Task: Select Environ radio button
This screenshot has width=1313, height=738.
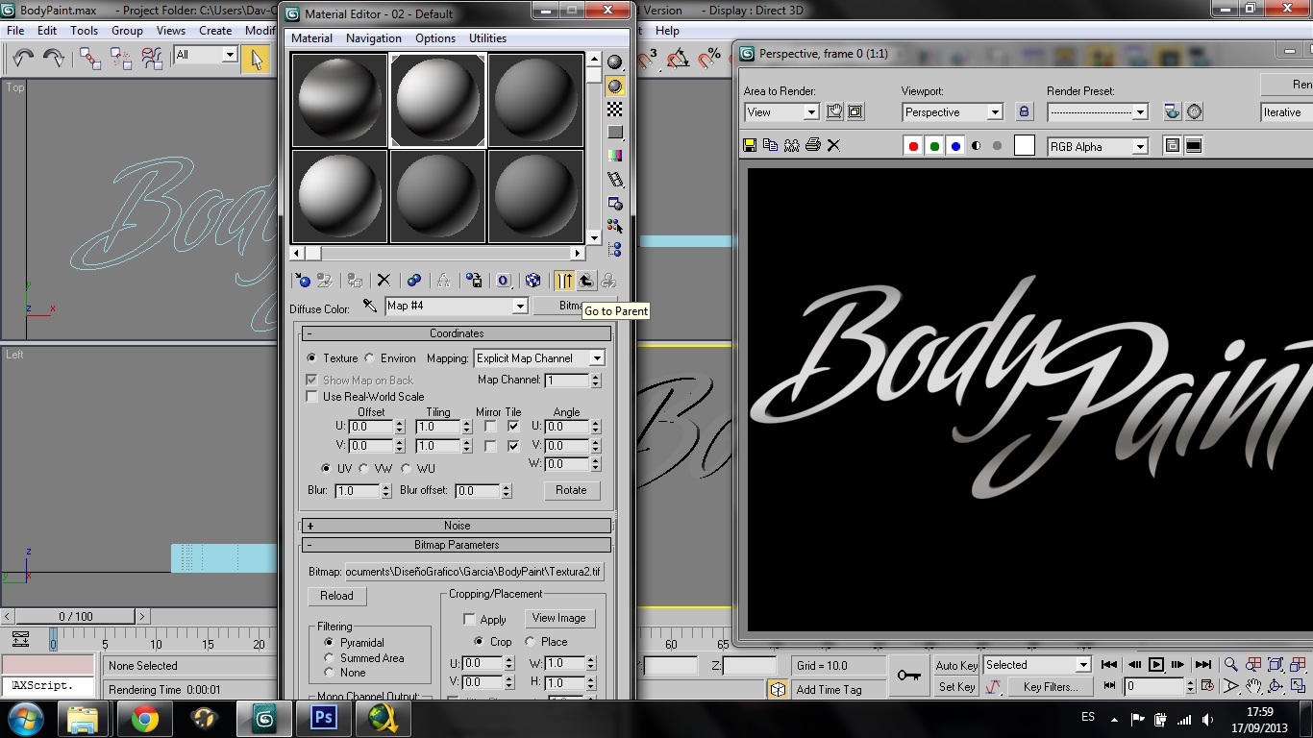Action: 370,358
